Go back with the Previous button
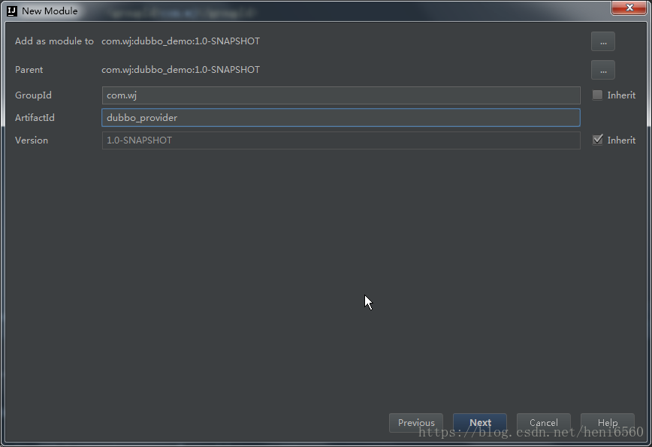This screenshot has height=447, width=652. click(416, 423)
